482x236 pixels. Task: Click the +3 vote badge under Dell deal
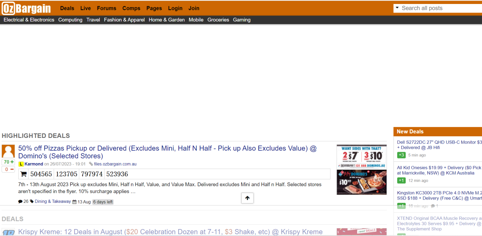click(x=401, y=155)
